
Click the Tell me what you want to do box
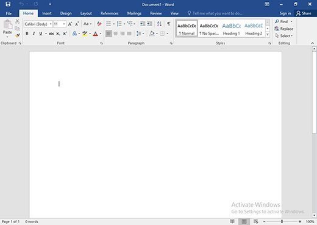[x=215, y=13]
